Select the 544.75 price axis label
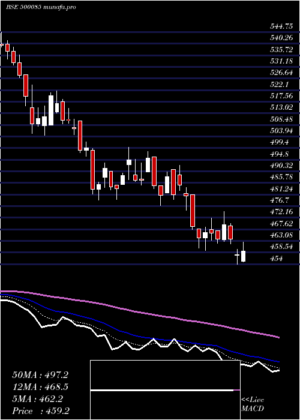Viewport: 300px width, 420px height. [x=281, y=26]
